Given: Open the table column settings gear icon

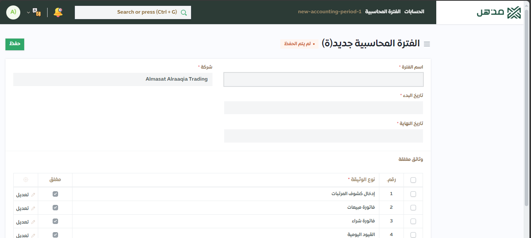Looking at the screenshot, I should click(26, 180).
